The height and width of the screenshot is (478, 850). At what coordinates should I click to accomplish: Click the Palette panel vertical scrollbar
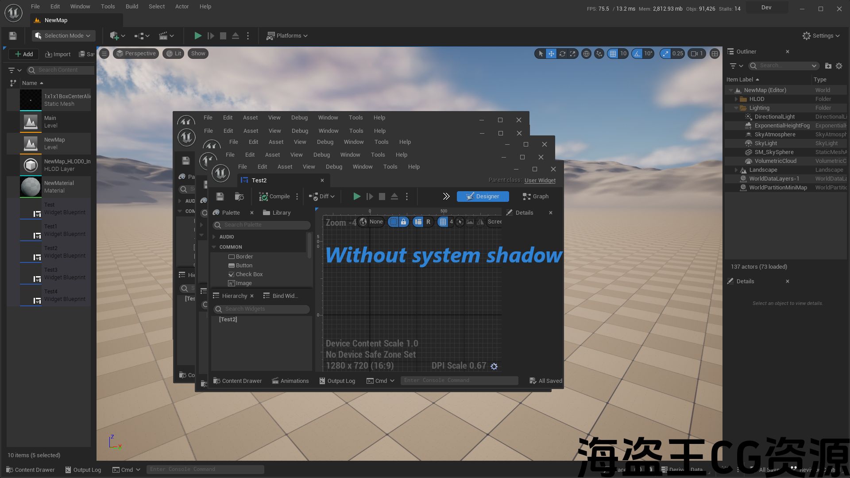(x=309, y=246)
